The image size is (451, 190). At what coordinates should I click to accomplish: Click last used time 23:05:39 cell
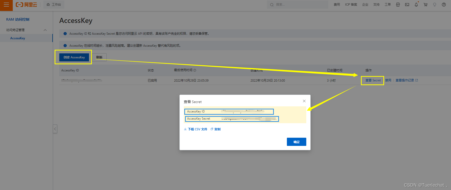coord(191,81)
